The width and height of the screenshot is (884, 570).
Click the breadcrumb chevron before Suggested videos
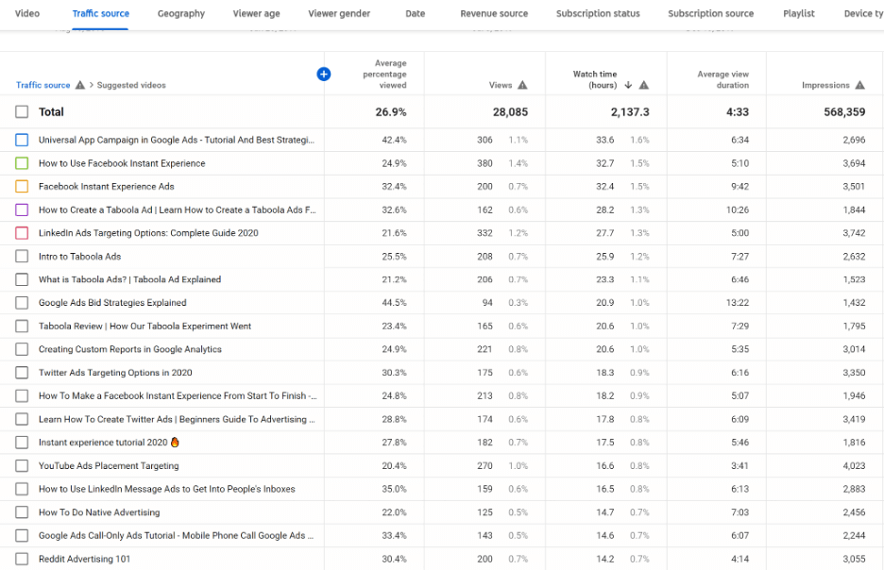click(92, 85)
